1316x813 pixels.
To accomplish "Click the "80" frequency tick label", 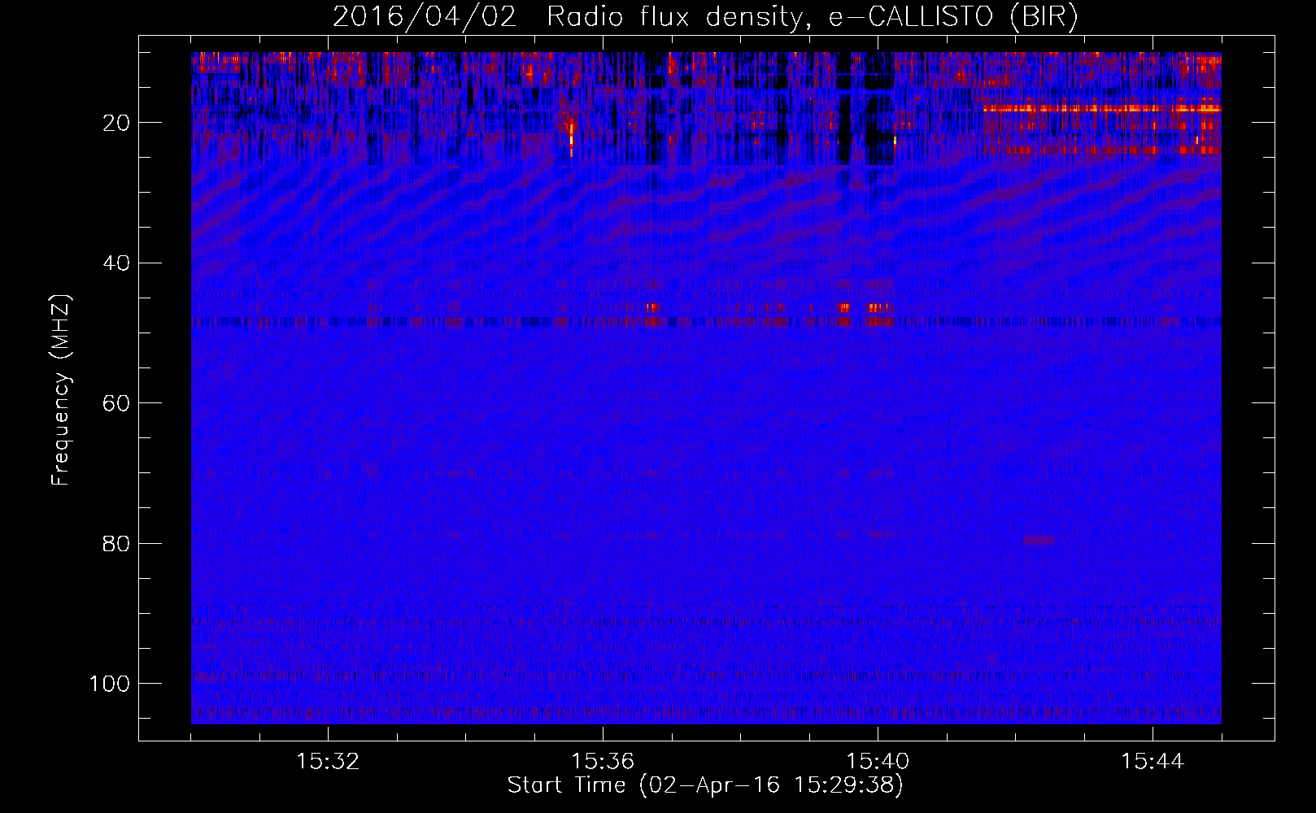I will (116, 543).
